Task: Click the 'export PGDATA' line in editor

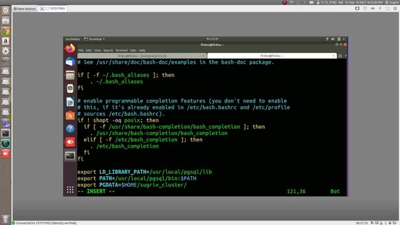Action: [x=132, y=185]
